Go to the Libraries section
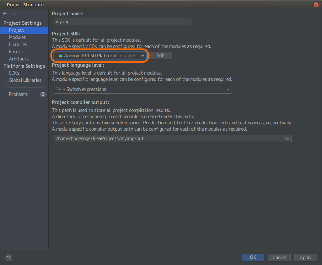This screenshot has width=322, height=265. pyautogui.click(x=18, y=44)
